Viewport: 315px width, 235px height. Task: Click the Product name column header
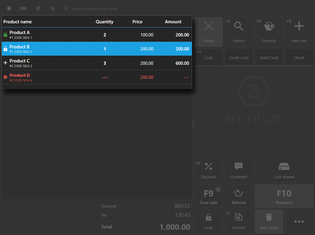click(x=18, y=22)
